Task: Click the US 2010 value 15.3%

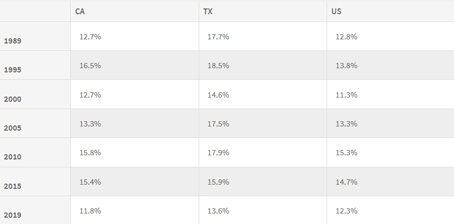Action: coord(347,153)
